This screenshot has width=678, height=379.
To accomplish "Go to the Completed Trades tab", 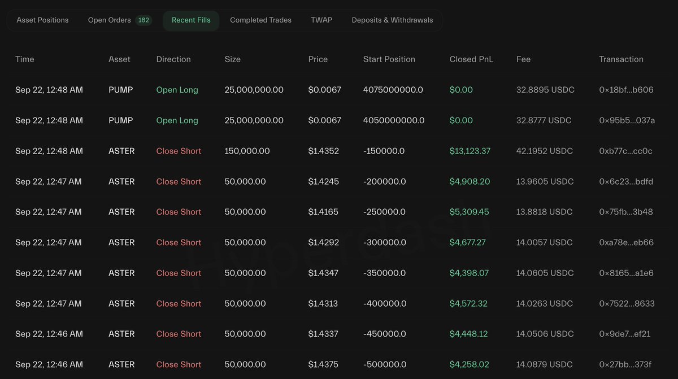I will point(260,20).
